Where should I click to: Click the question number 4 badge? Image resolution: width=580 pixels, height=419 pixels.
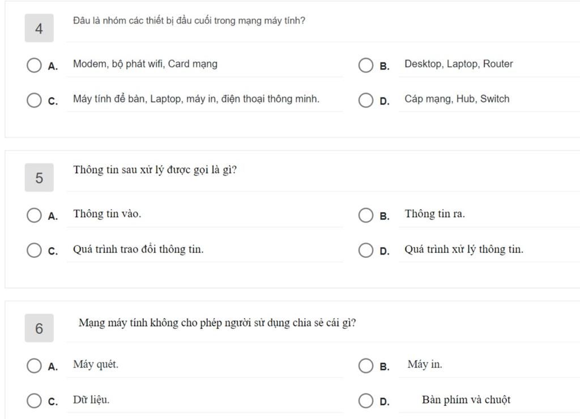(39, 28)
